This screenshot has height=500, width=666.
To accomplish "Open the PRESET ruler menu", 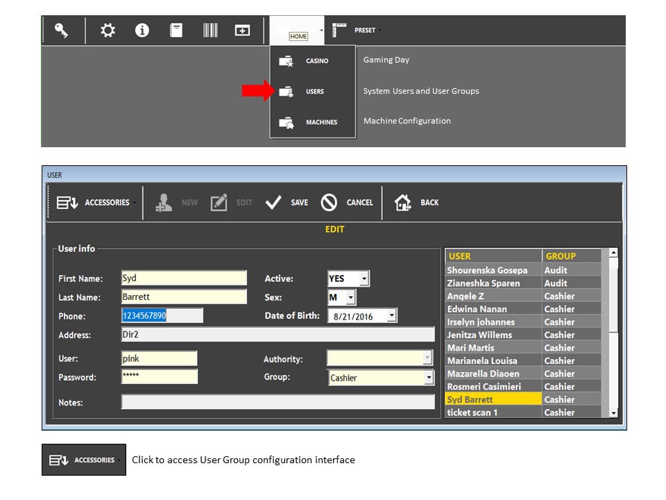I will pyautogui.click(x=356, y=30).
